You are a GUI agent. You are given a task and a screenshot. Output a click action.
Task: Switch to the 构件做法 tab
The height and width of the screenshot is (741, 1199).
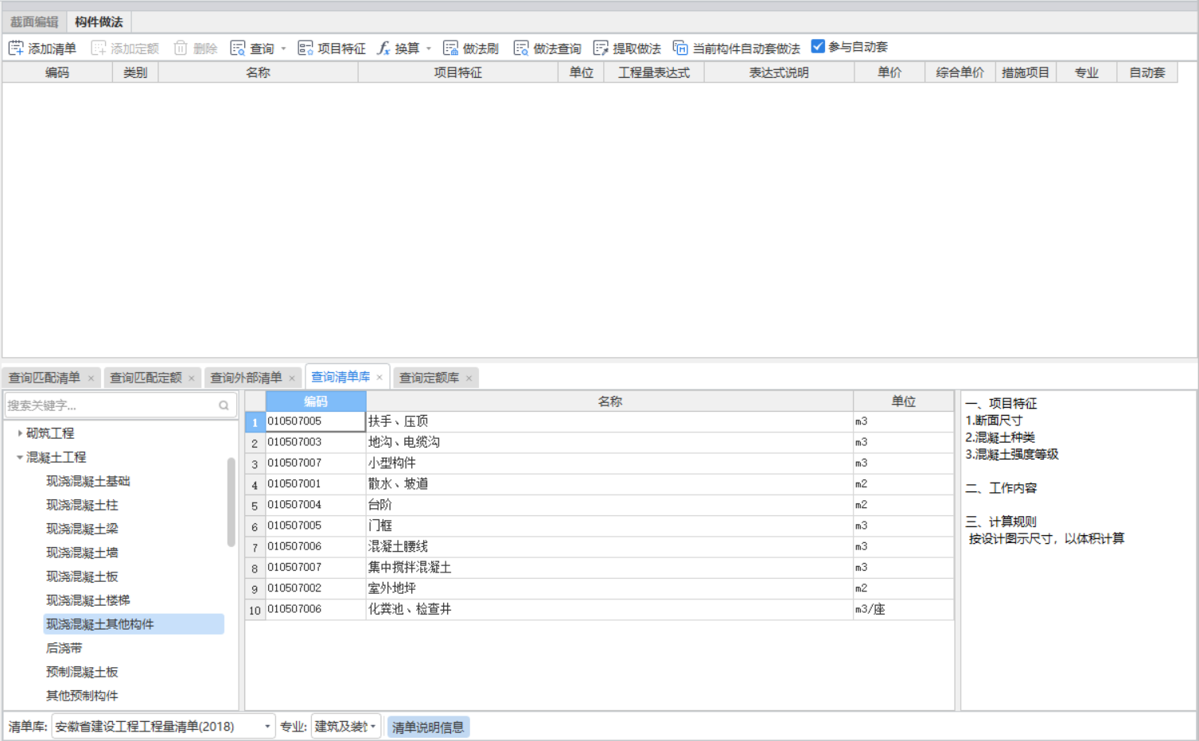point(99,21)
